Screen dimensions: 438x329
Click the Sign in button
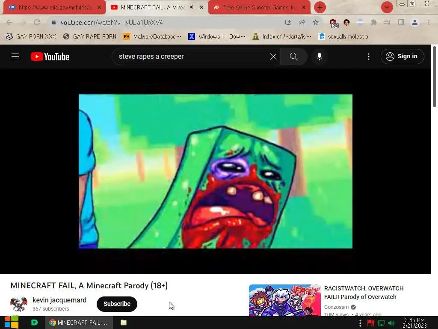point(402,57)
